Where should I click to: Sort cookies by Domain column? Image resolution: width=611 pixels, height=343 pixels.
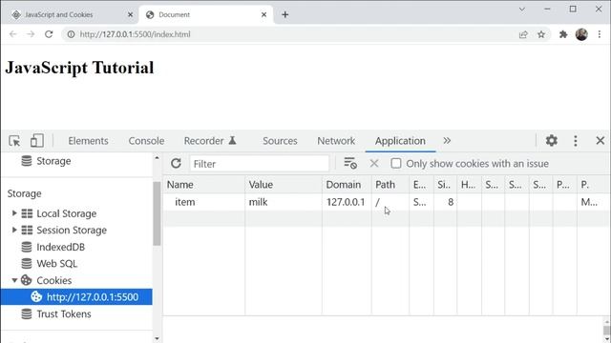point(347,184)
